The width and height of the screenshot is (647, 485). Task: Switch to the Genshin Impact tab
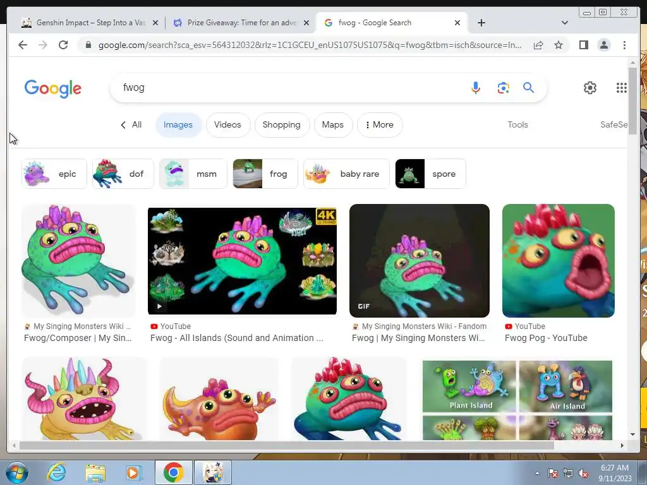(85, 23)
